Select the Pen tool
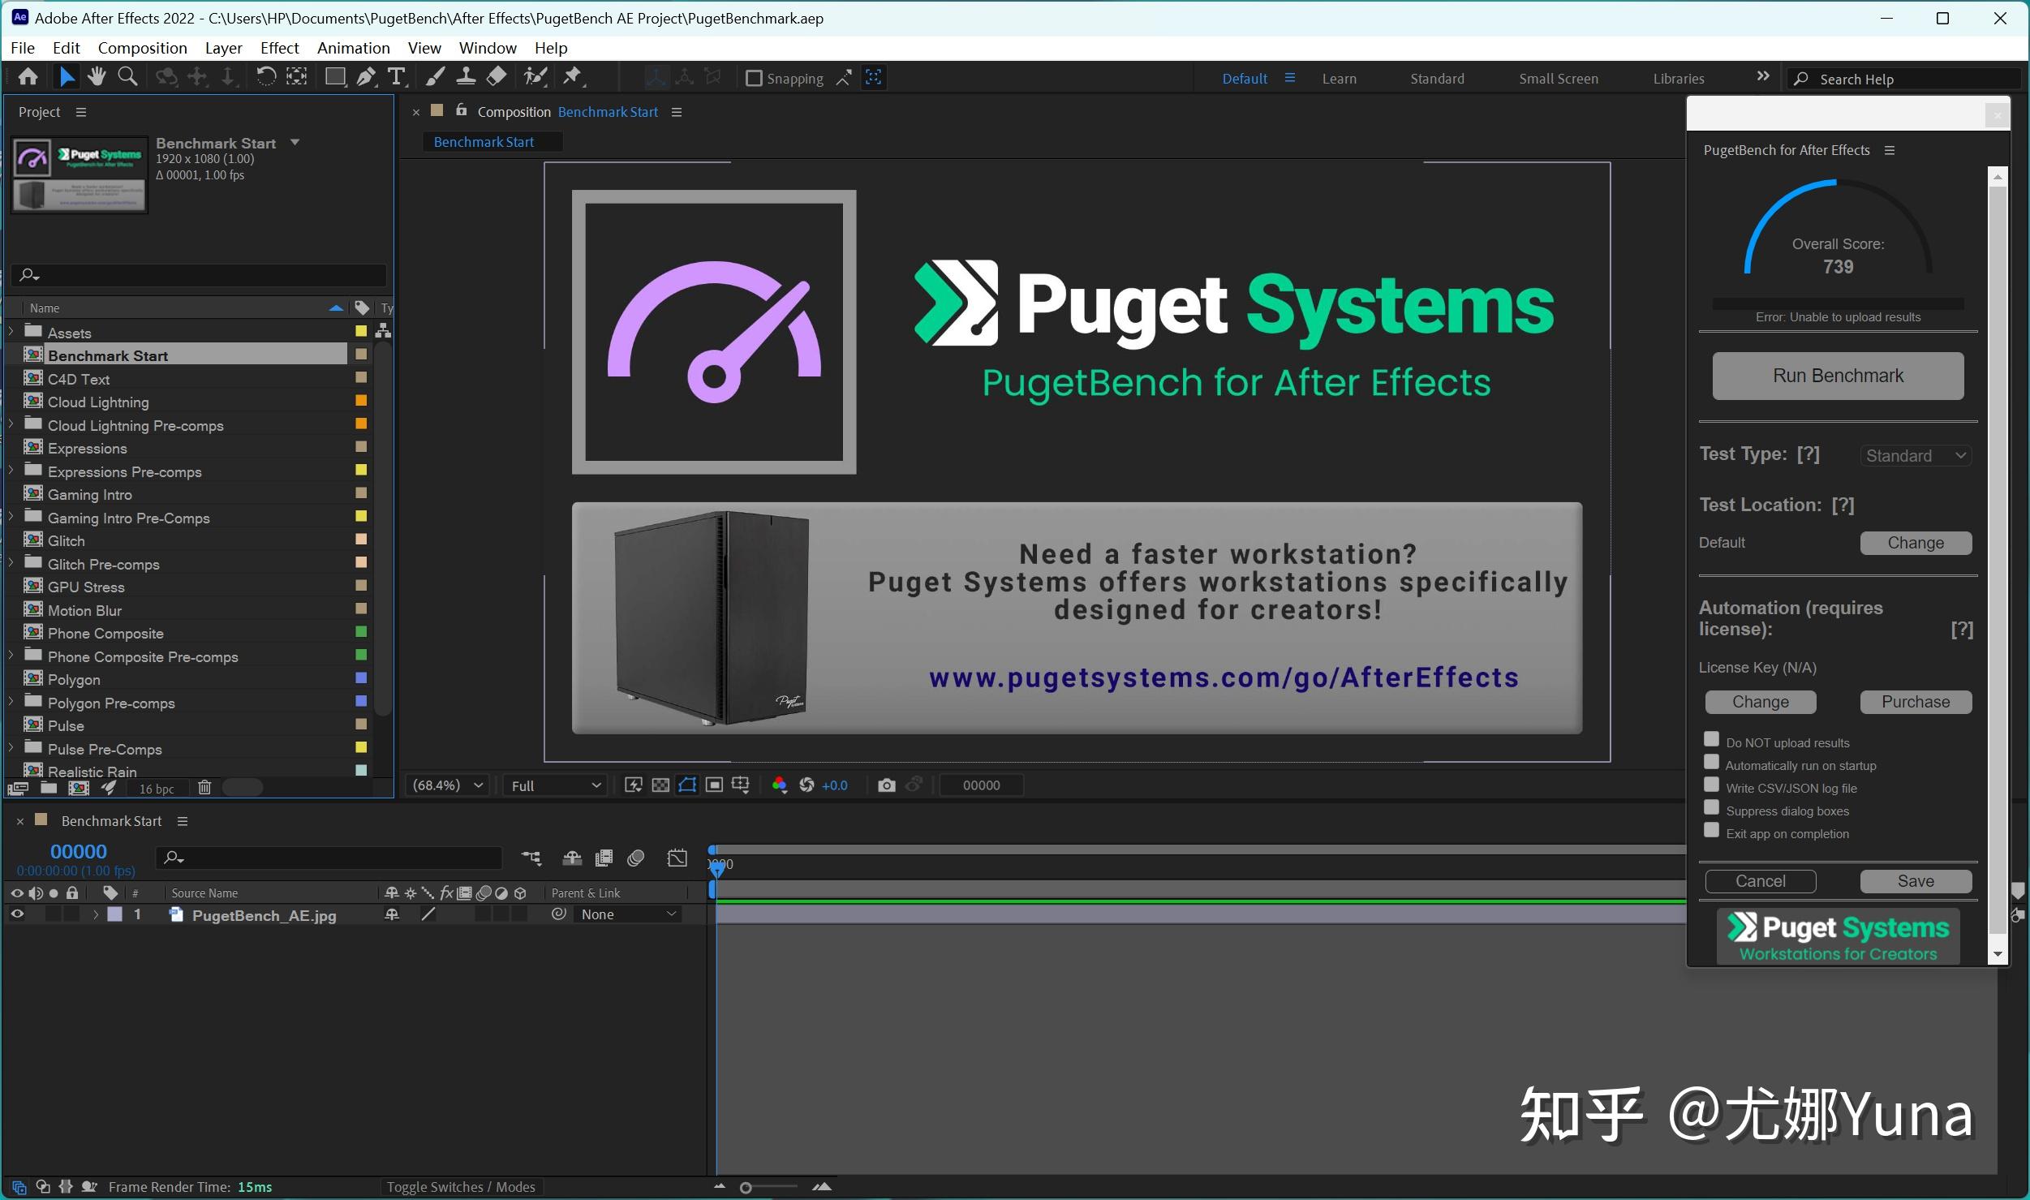 pos(366,77)
